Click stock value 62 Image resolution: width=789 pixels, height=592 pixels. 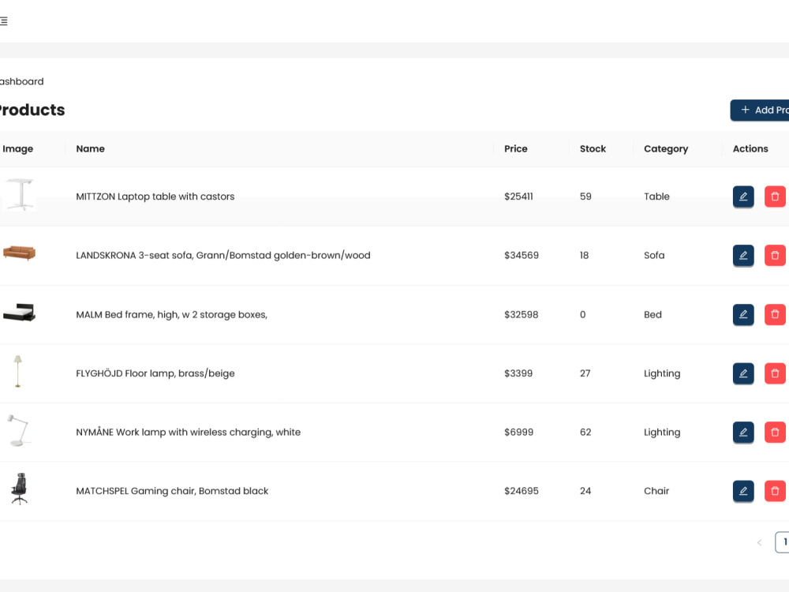(x=585, y=432)
